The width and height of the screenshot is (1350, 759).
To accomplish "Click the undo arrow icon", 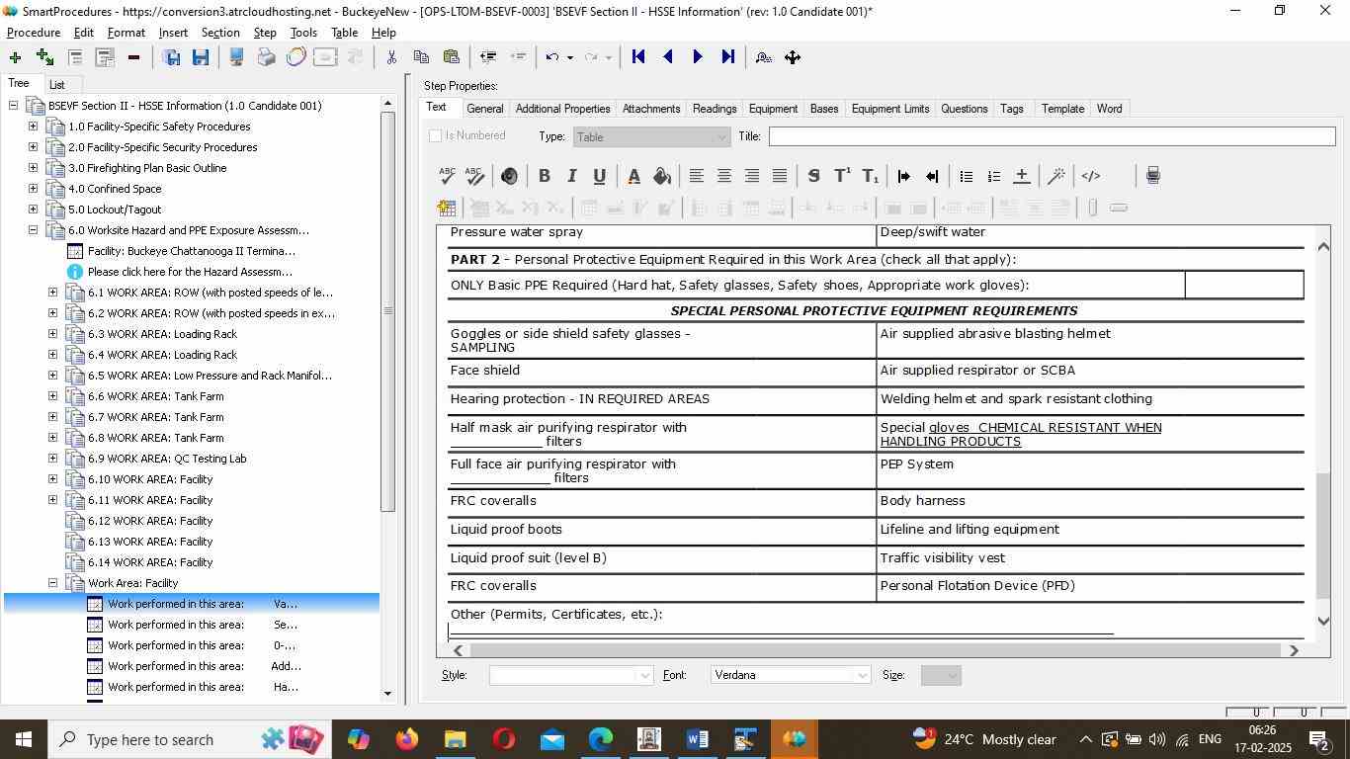I will point(552,57).
